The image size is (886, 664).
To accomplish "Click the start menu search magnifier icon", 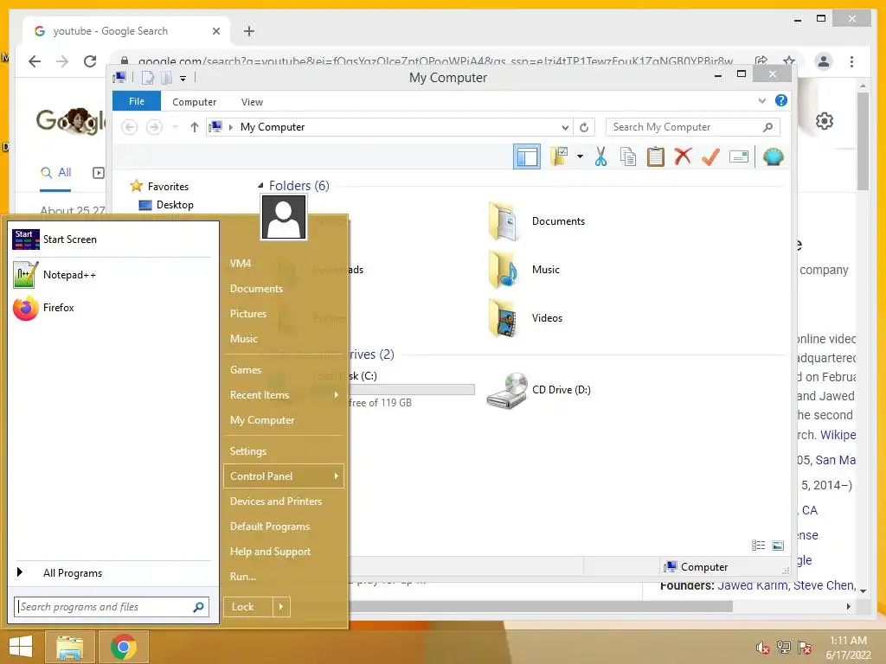I will (198, 607).
